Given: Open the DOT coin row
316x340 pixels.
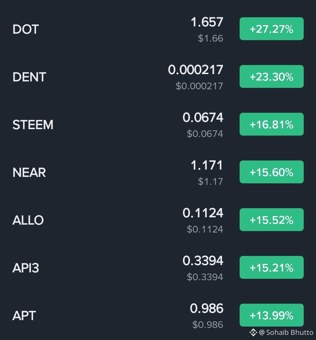Looking at the screenshot, I should pyautogui.click(x=158, y=29).
